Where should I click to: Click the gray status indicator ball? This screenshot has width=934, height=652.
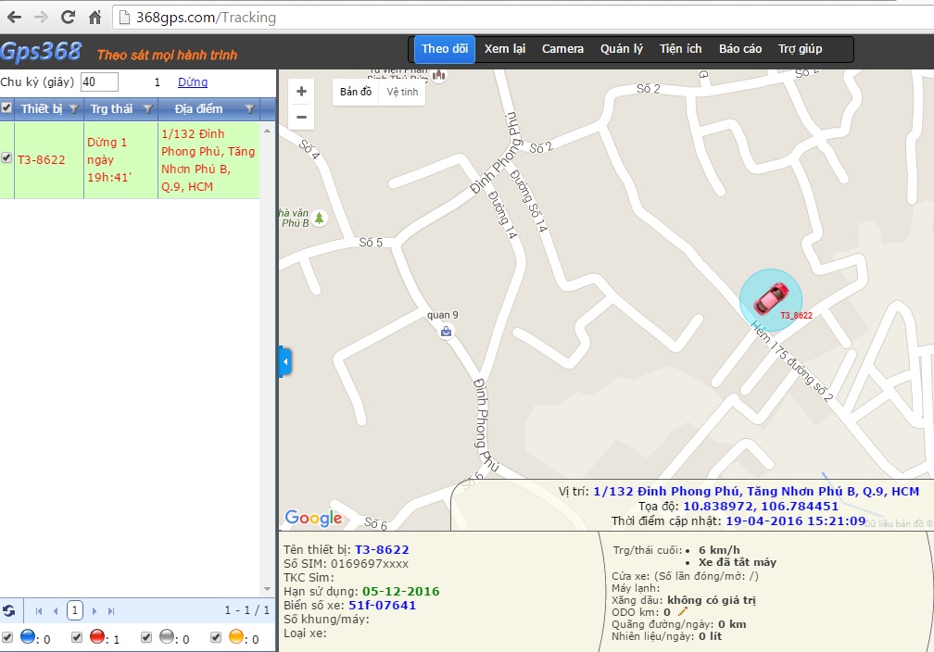point(168,636)
